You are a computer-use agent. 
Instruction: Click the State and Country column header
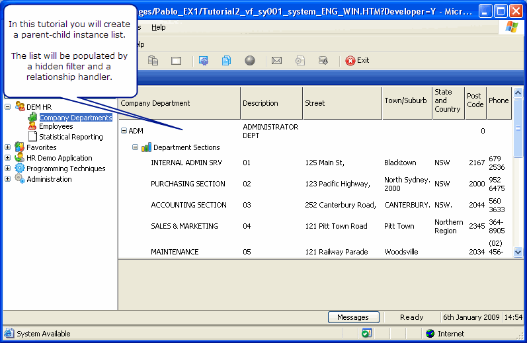pyautogui.click(x=448, y=103)
